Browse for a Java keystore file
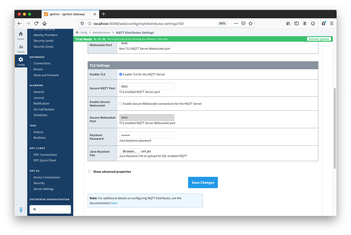This screenshot has width=351, height=235. coord(130,151)
